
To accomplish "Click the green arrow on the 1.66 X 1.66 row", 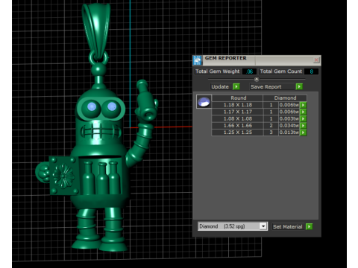I will pos(303,126).
